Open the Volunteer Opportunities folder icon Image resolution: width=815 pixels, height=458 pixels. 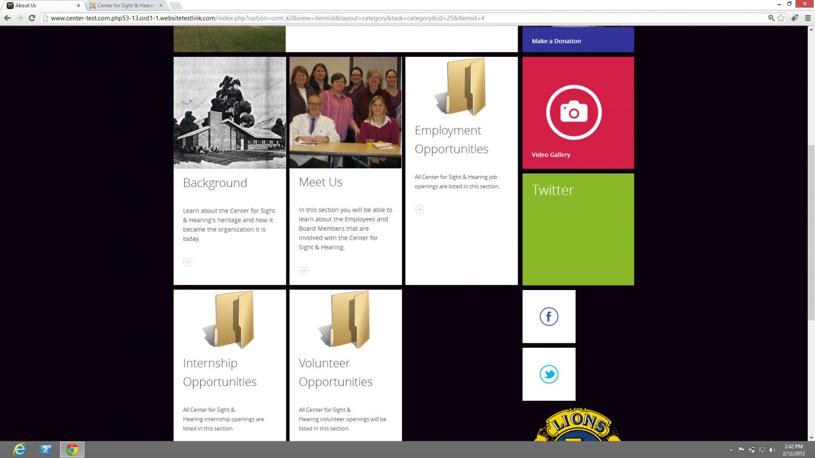345,320
